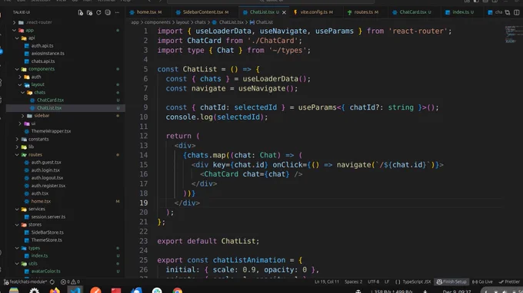Open auth.login.tsx file
The height and width of the screenshot is (293, 523).
point(45,170)
